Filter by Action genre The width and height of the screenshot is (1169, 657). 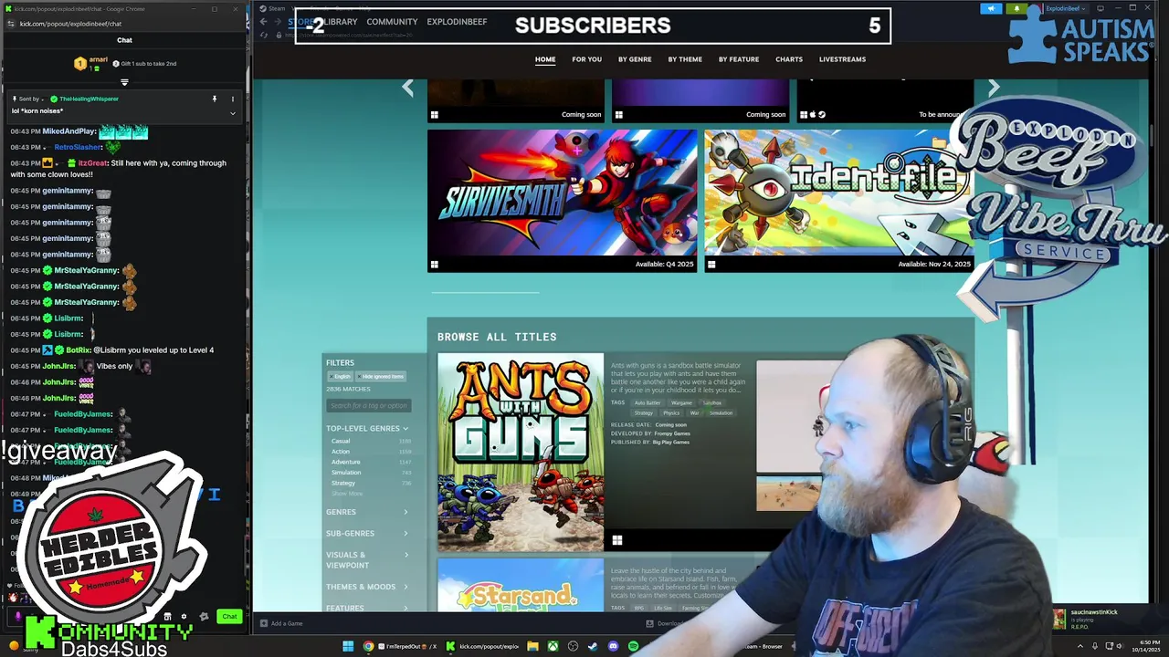[x=341, y=452]
